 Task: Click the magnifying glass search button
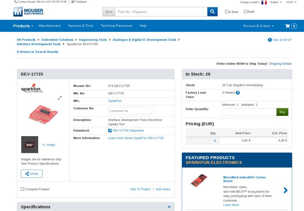(x=212, y=12)
